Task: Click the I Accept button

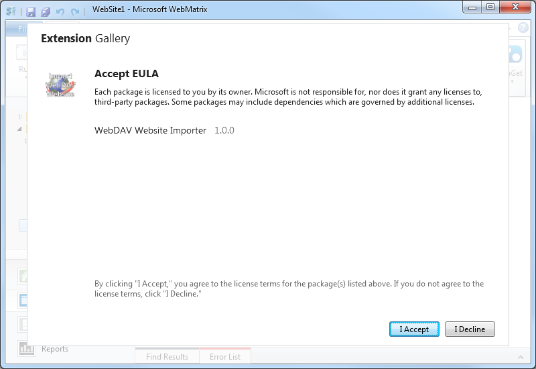Action: coord(414,329)
